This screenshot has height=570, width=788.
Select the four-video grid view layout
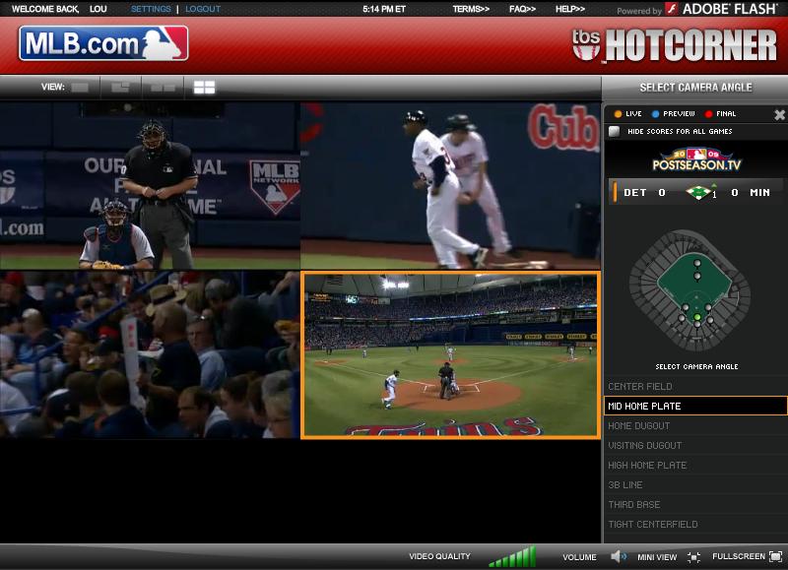pyautogui.click(x=205, y=88)
